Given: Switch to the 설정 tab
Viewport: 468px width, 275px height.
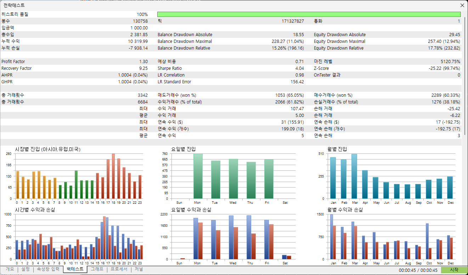Looking at the screenshot, I should 26,269.
